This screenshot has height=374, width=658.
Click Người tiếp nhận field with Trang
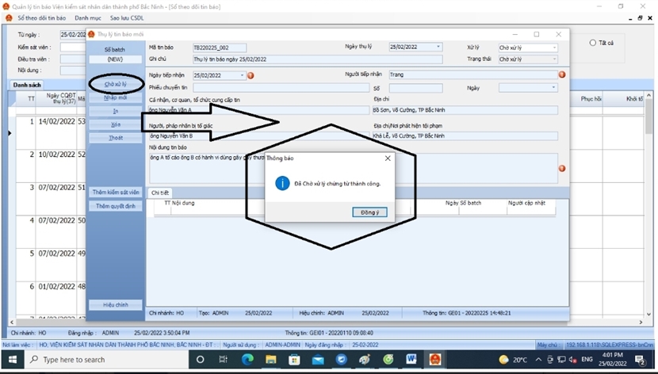coord(473,74)
